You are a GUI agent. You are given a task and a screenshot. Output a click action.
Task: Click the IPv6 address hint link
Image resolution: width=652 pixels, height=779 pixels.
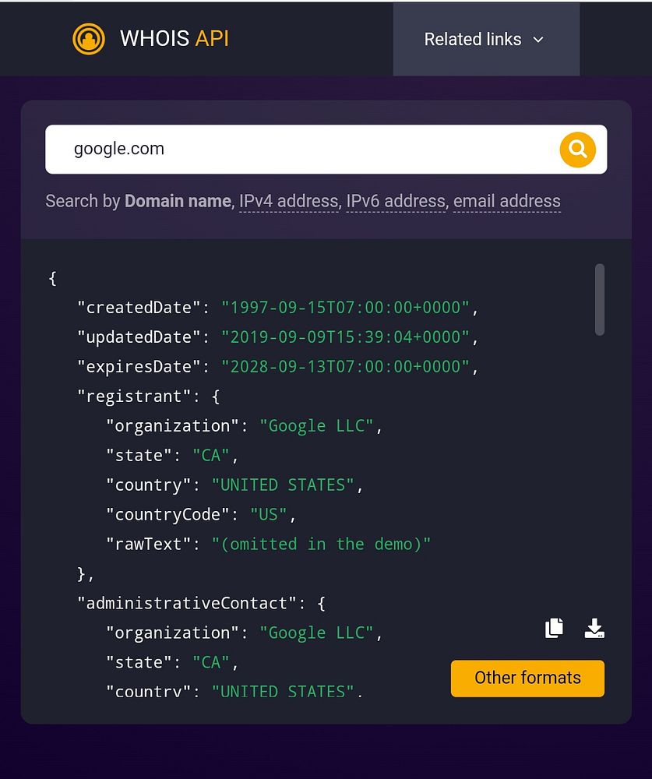coord(396,201)
